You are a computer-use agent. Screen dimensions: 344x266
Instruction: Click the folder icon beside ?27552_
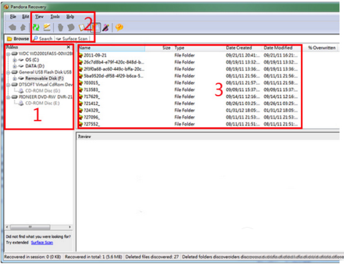tap(81, 124)
